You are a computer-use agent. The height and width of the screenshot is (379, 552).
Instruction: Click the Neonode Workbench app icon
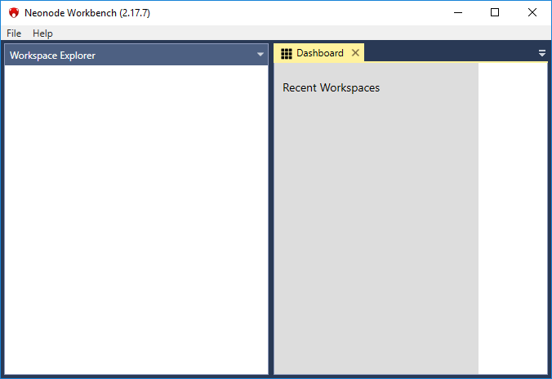13,13
